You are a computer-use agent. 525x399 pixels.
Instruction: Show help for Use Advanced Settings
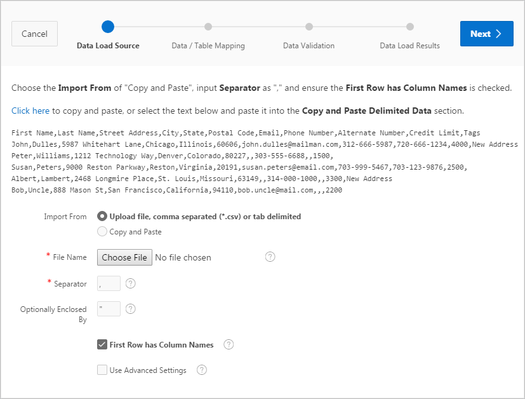coord(202,370)
